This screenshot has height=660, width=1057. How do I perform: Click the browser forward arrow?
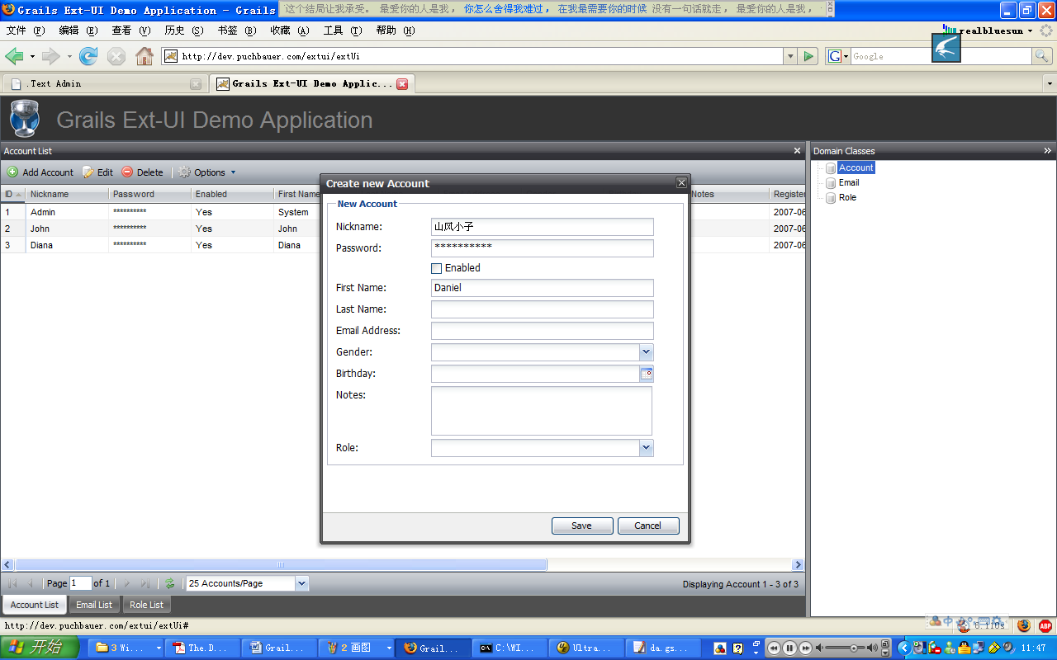(x=51, y=56)
